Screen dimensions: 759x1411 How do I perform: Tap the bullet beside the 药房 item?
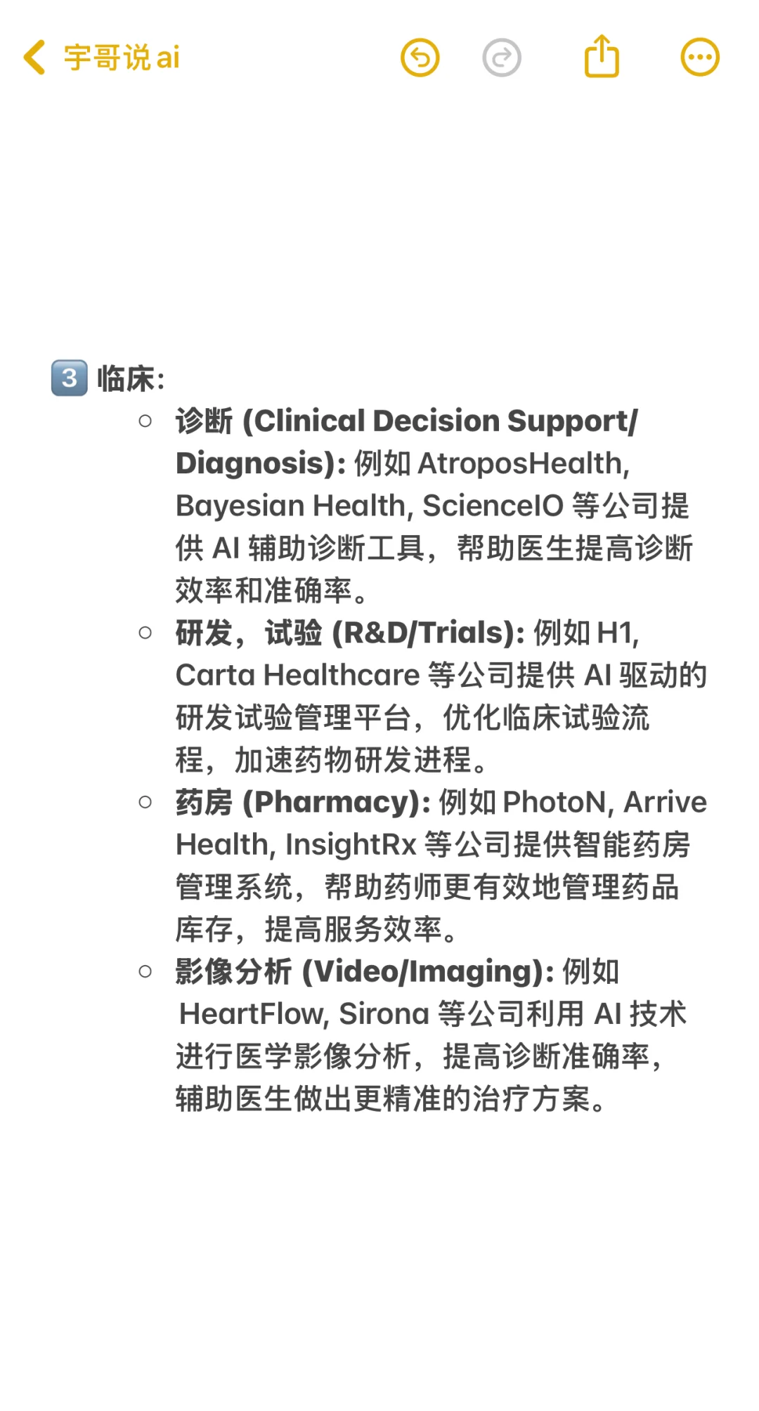click(x=145, y=802)
